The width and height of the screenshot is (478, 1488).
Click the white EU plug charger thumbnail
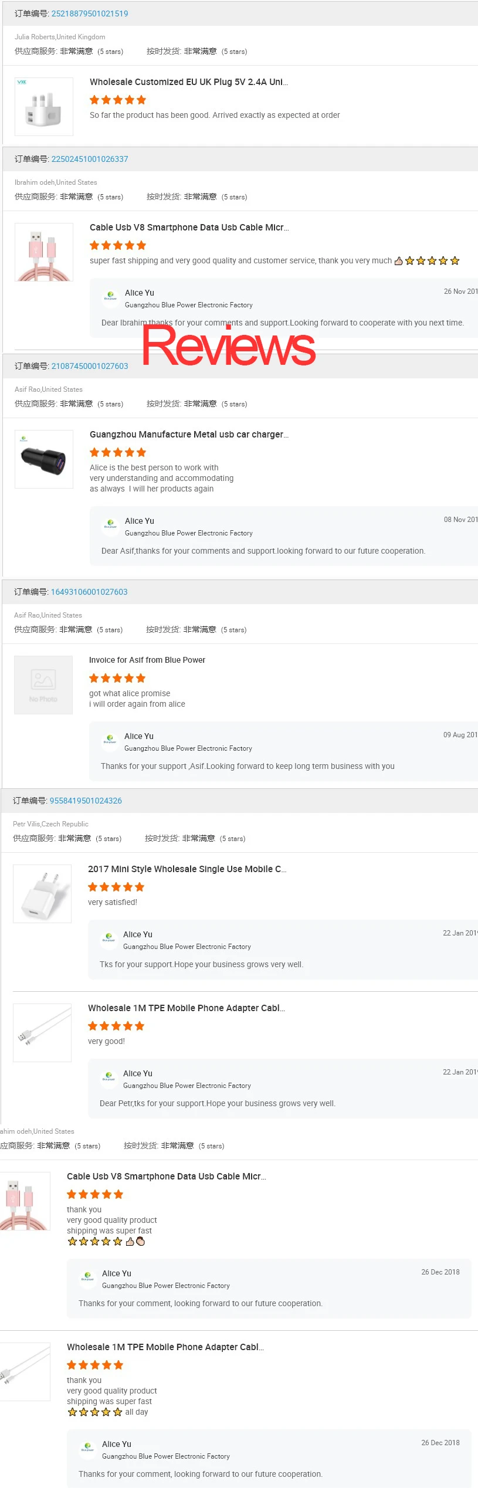pyautogui.click(x=42, y=894)
